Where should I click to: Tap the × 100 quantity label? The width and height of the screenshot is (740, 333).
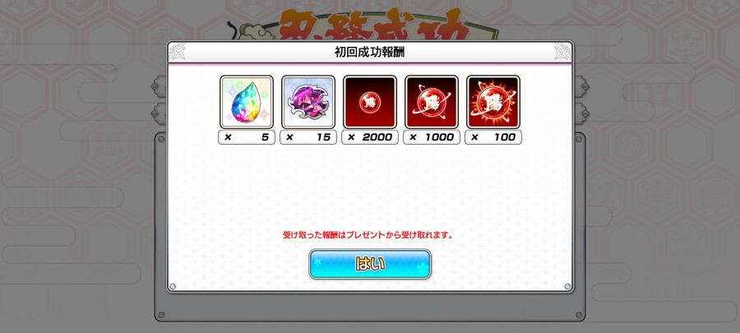click(x=493, y=137)
